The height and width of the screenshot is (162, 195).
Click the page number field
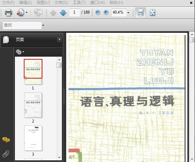[x=74, y=12]
